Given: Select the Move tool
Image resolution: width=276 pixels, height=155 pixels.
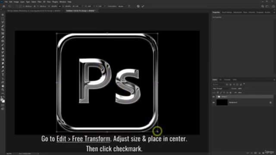Looking at the screenshot, I should tap(3, 15).
